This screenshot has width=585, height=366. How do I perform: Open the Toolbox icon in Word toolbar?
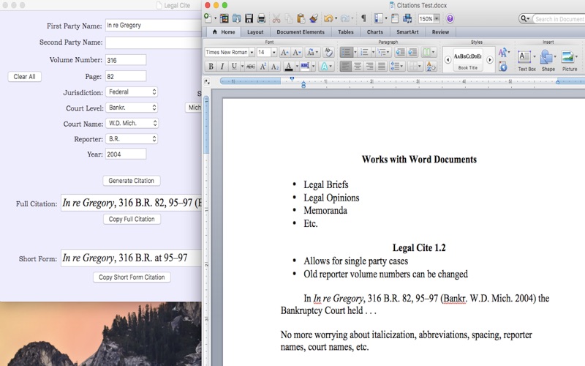(x=395, y=18)
